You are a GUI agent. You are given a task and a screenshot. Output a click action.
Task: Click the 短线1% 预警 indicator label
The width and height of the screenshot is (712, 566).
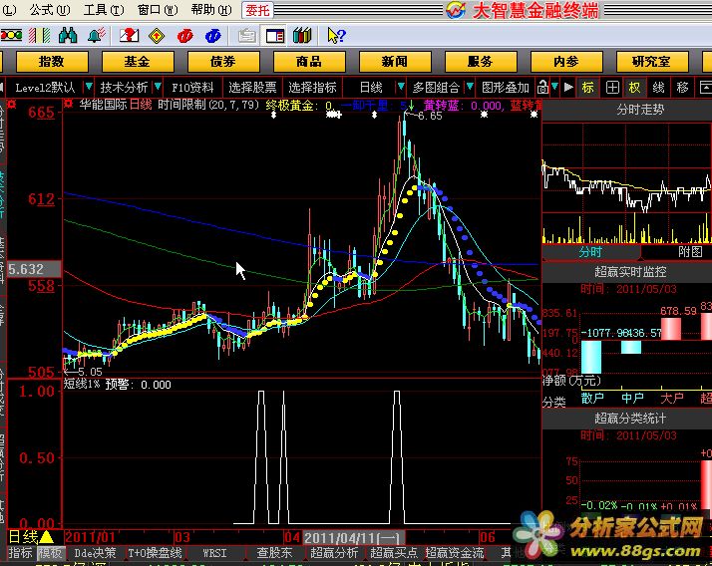[117, 385]
